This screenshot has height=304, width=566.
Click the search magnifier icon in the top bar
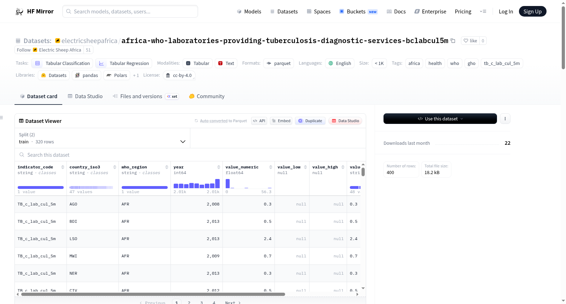pyautogui.click(x=69, y=11)
